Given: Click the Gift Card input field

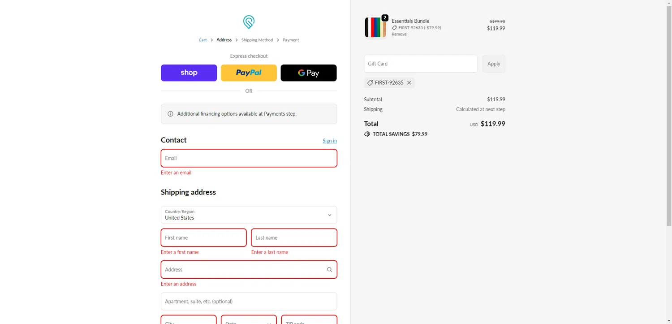Looking at the screenshot, I should (x=420, y=64).
